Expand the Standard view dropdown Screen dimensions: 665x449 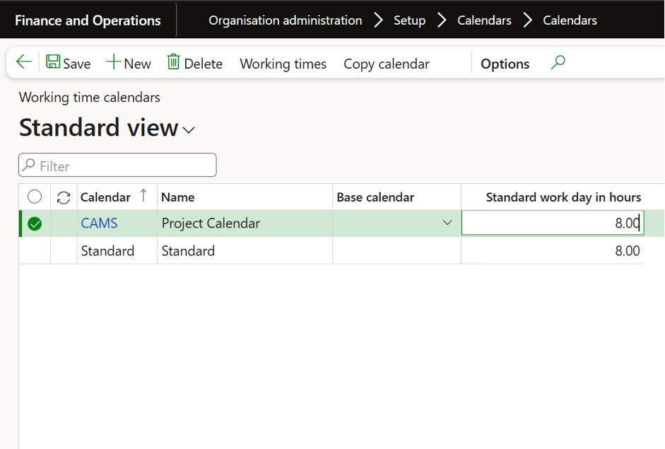coord(188,130)
